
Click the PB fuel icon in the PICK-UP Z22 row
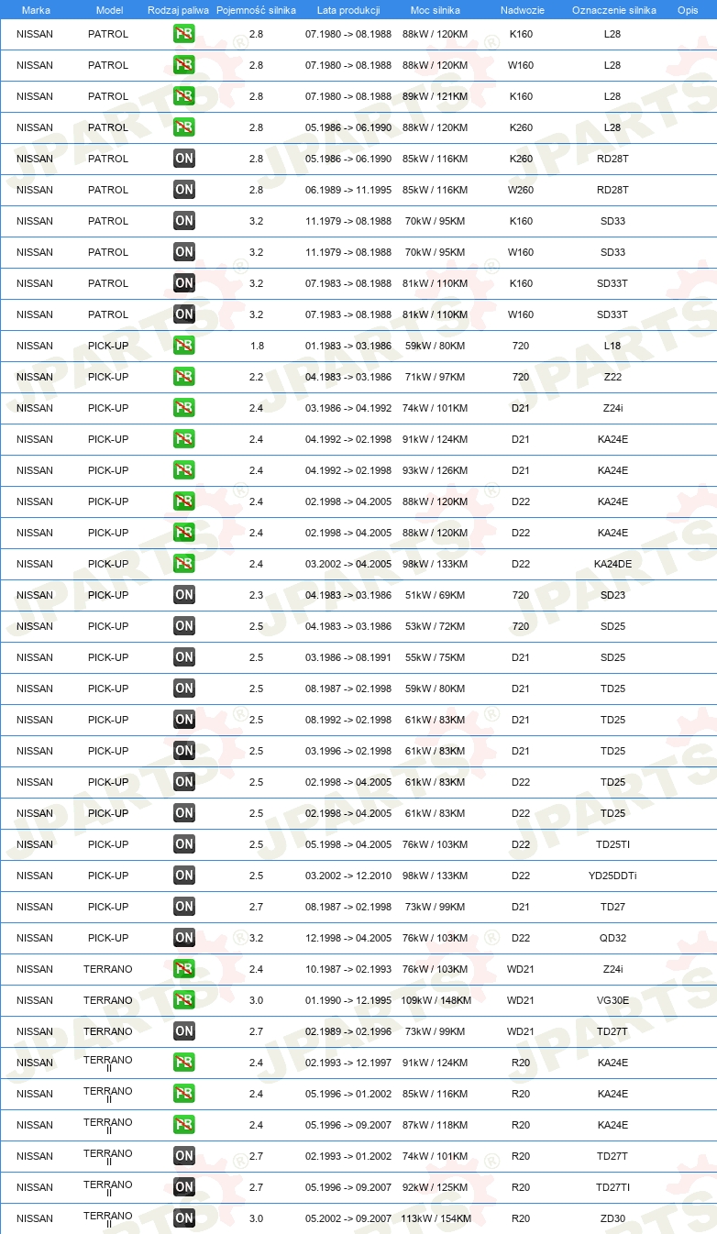pyautogui.click(x=184, y=377)
